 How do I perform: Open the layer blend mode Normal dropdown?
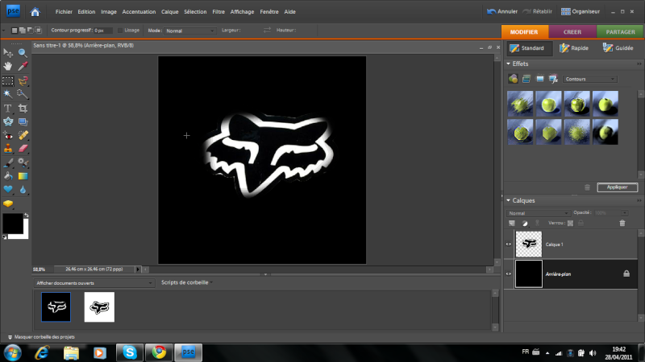pyautogui.click(x=538, y=213)
